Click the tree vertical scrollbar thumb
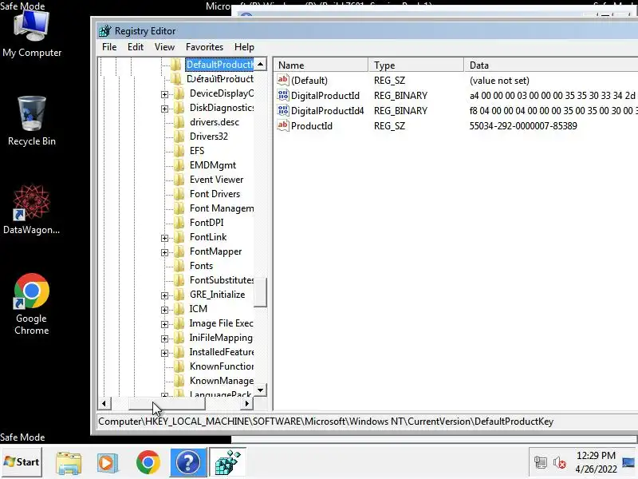This screenshot has width=638, height=479. coord(261,292)
